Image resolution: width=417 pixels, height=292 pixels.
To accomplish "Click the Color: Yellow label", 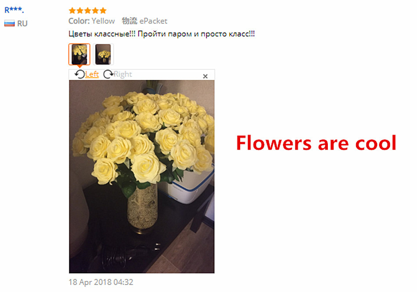I will click(x=91, y=21).
